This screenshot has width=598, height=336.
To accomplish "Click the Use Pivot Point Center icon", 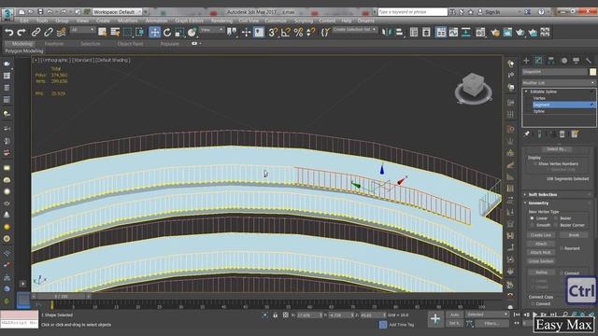I will tap(232, 33).
